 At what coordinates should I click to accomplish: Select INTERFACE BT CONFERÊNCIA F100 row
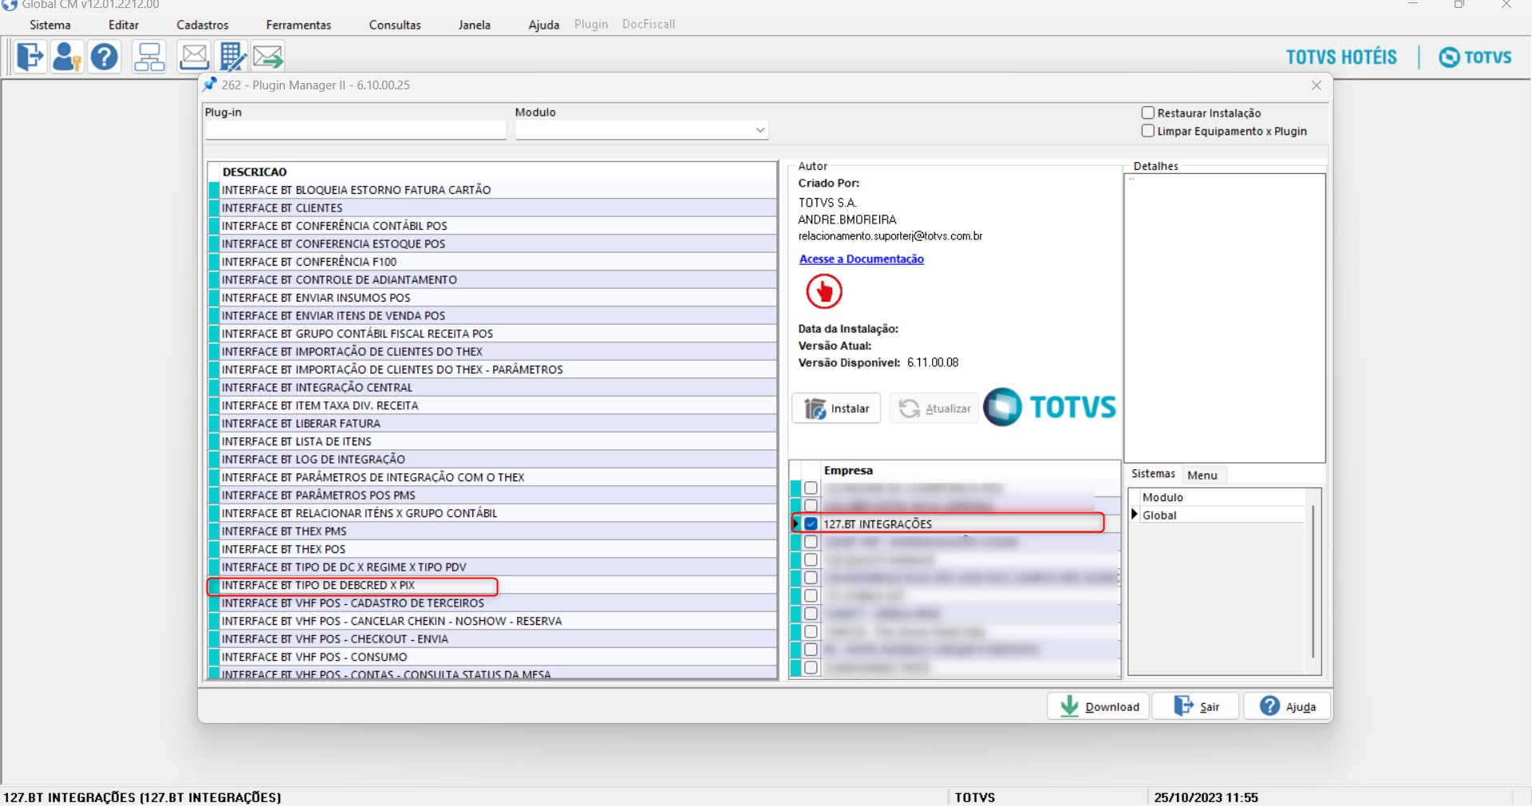coord(493,262)
